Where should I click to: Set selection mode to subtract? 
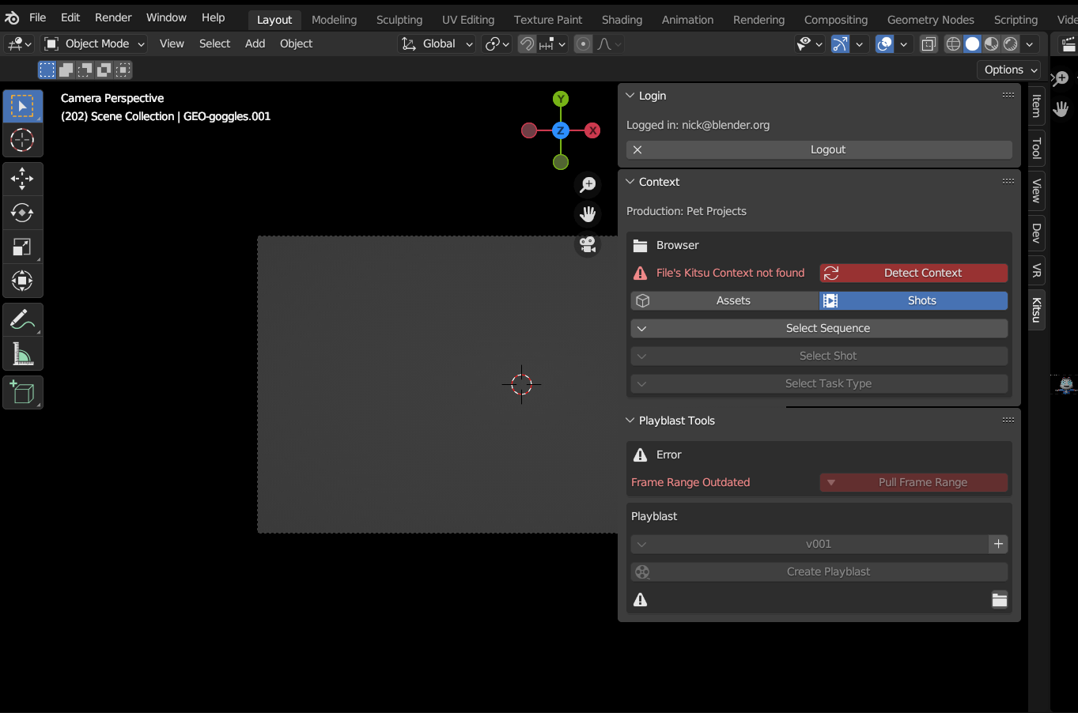(x=85, y=70)
